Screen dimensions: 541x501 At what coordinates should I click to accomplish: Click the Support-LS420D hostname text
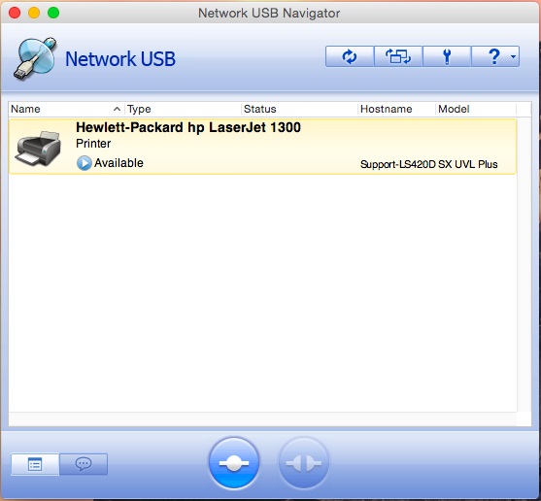tap(398, 164)
